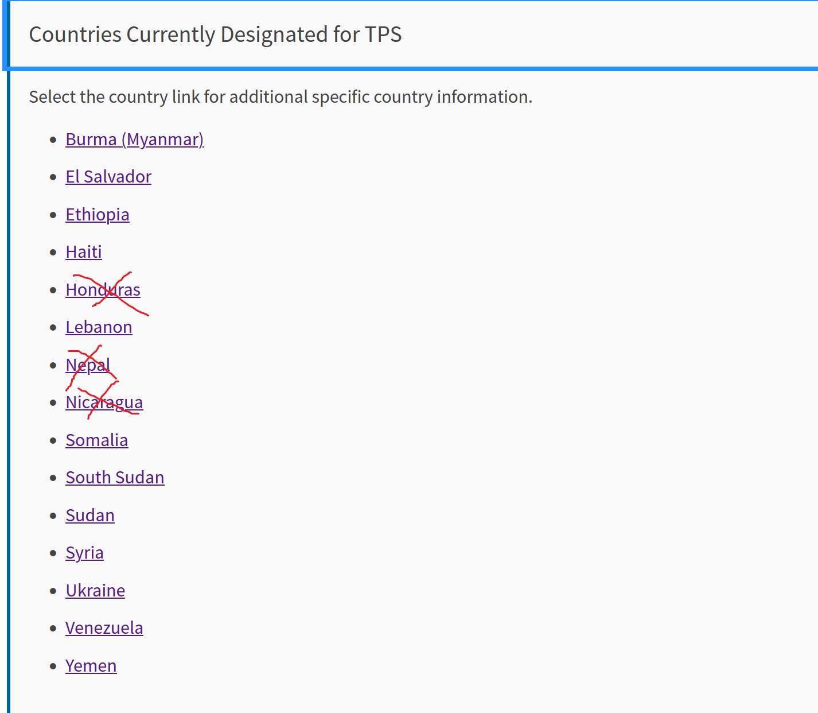Image resolution: width=818 pixels, height=713 pixels.
Task: Click the Countries Currently Designated for TPS heading
Action: click(215, 34)
